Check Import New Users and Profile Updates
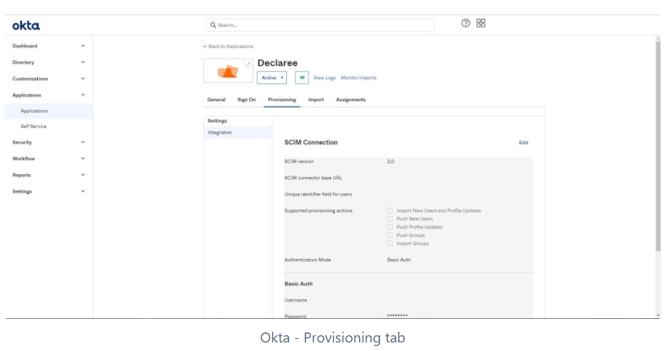The width and height of the screenshot is (669, 351). point(390,210)
